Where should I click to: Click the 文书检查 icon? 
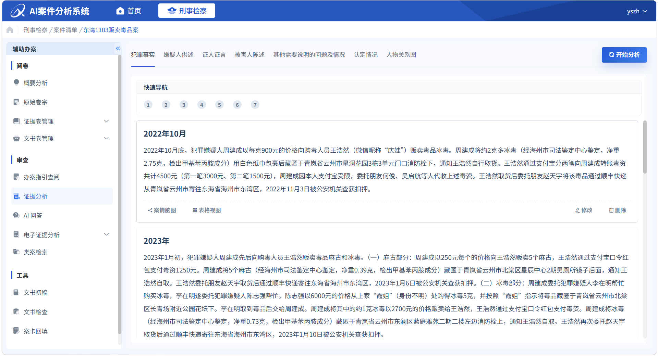pos(16,311)
